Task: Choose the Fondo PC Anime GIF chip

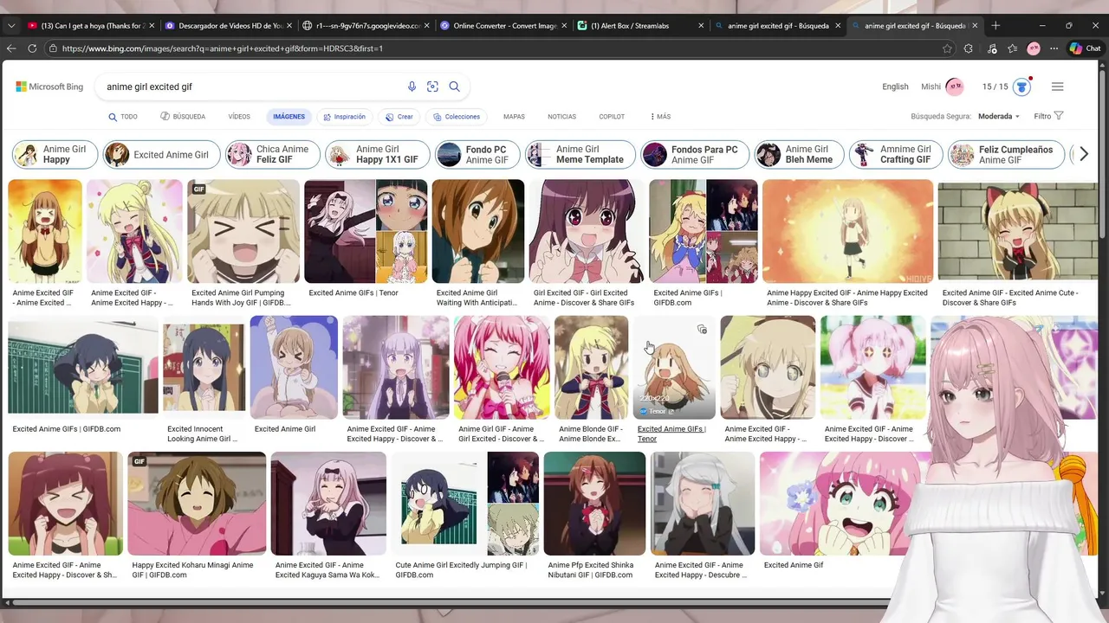Action: 477,155
